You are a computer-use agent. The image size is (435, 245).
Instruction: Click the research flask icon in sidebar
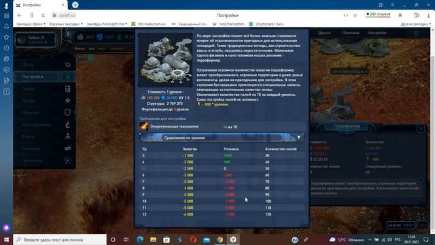tap(67, 125)
